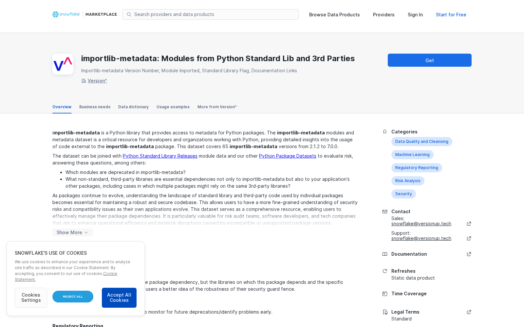Select Security category tag
524x327 pixels.
point(403,194)
